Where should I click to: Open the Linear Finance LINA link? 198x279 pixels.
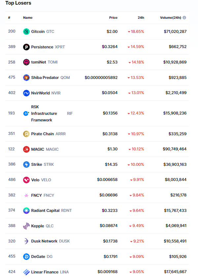(x=45, y=272)
